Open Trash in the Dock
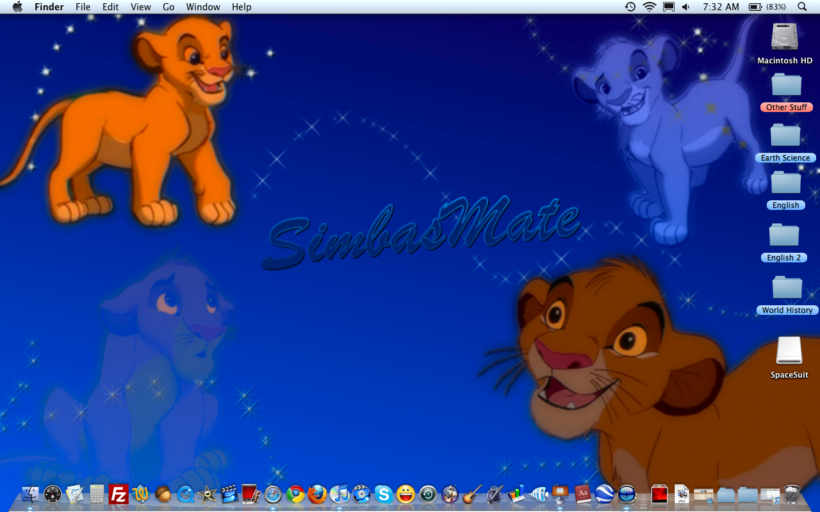Screen dimensions: 820x512 point(792,494)
